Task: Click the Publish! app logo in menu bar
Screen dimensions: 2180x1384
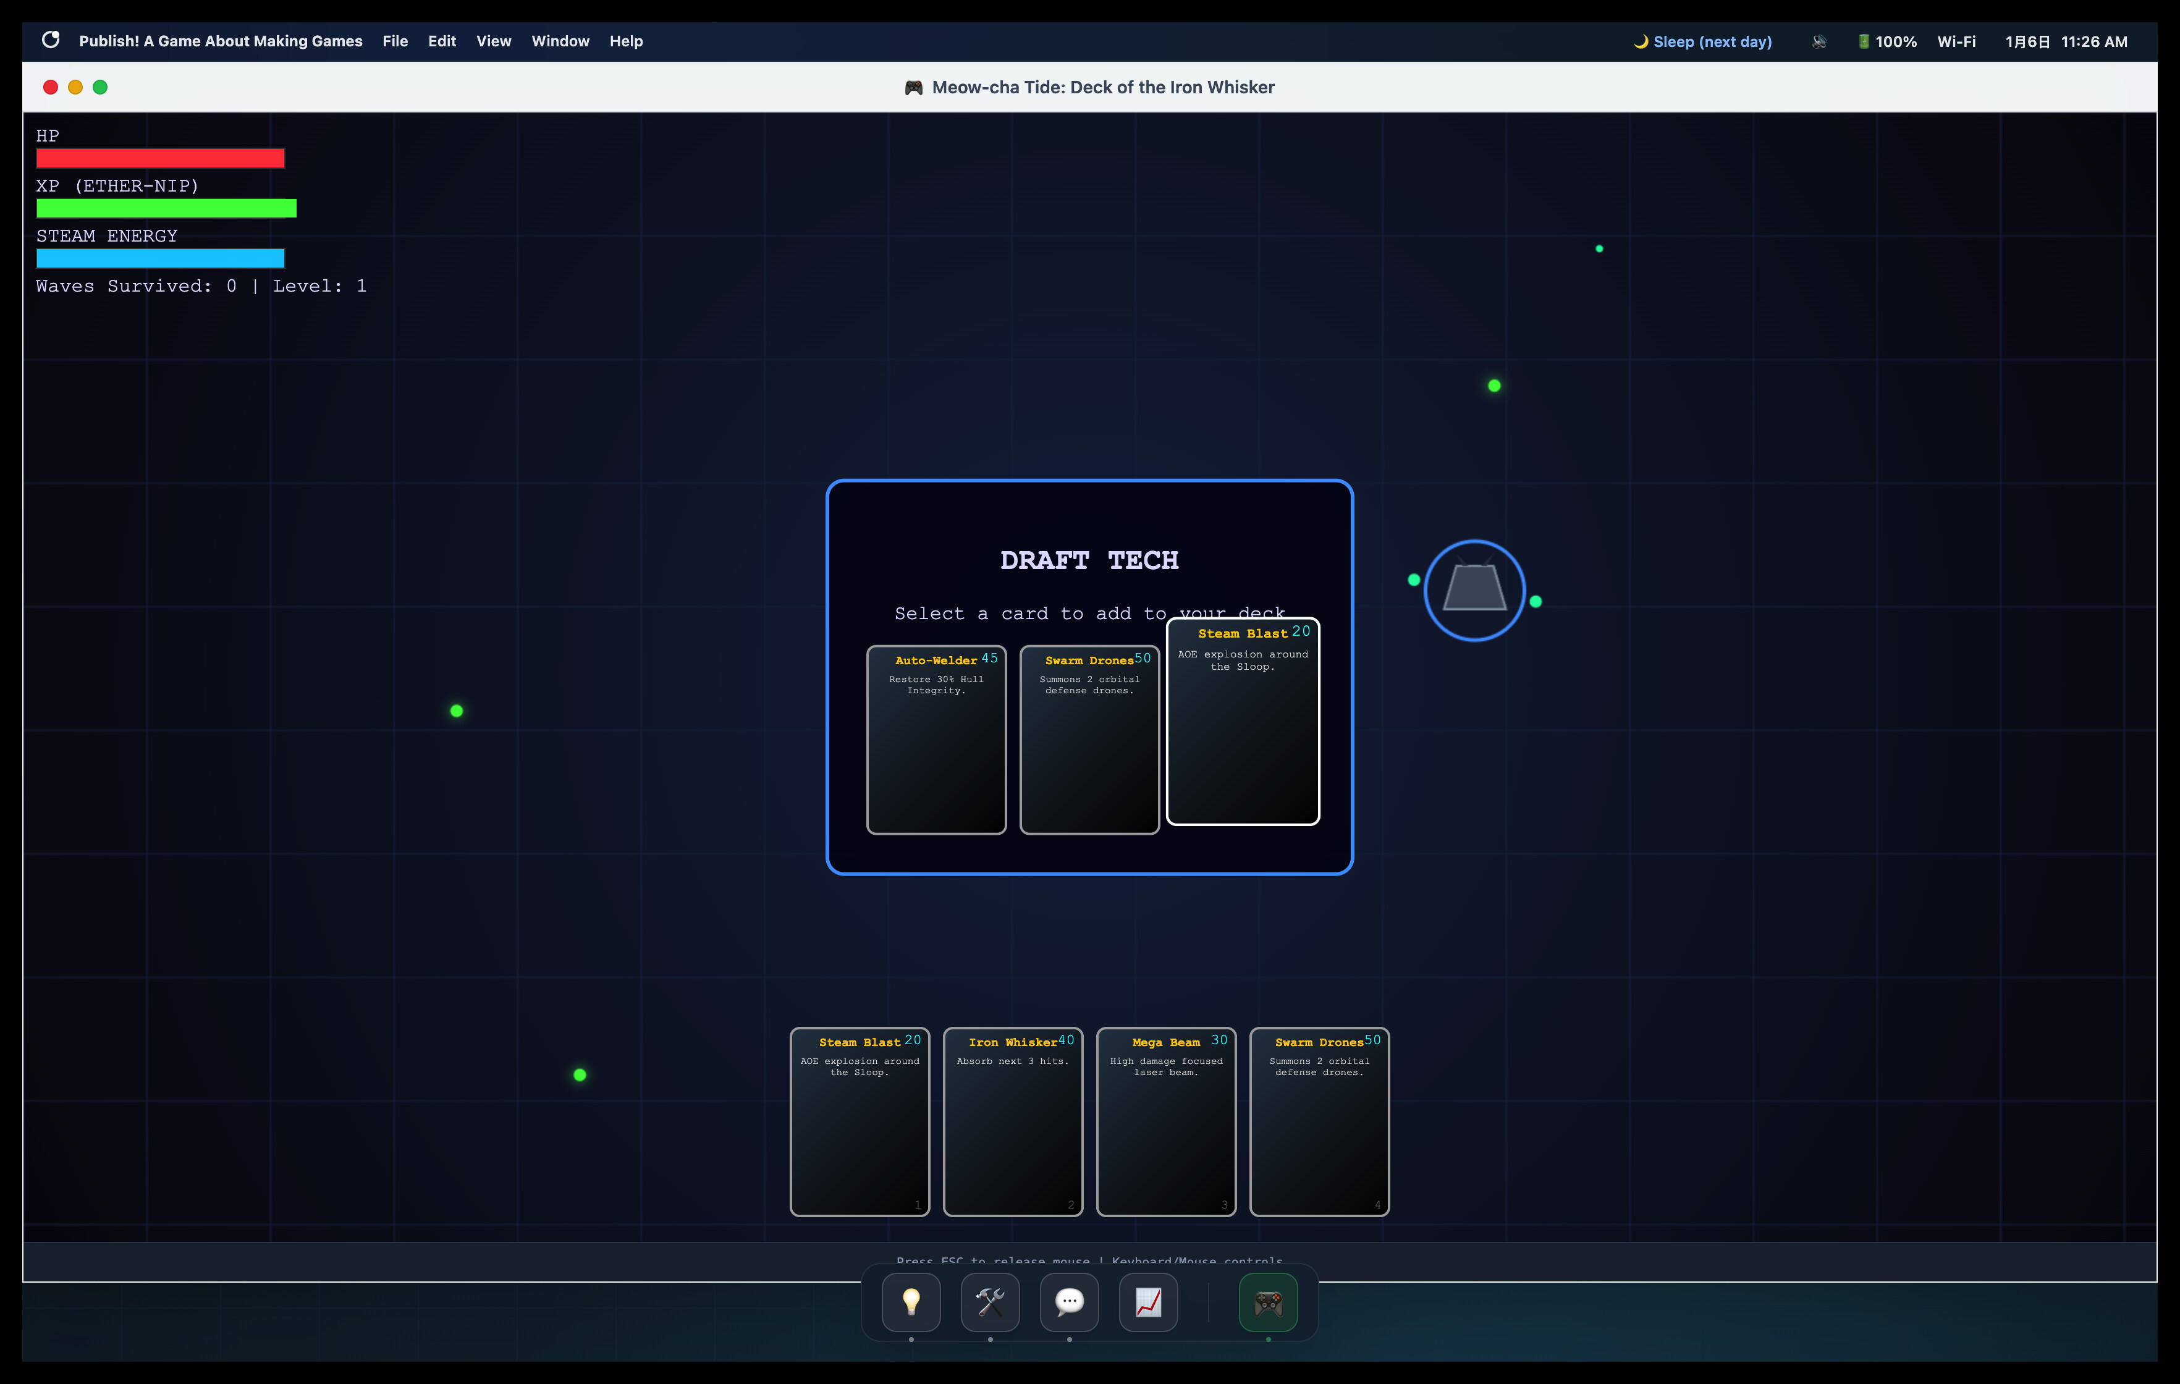Action: (50, 41)
